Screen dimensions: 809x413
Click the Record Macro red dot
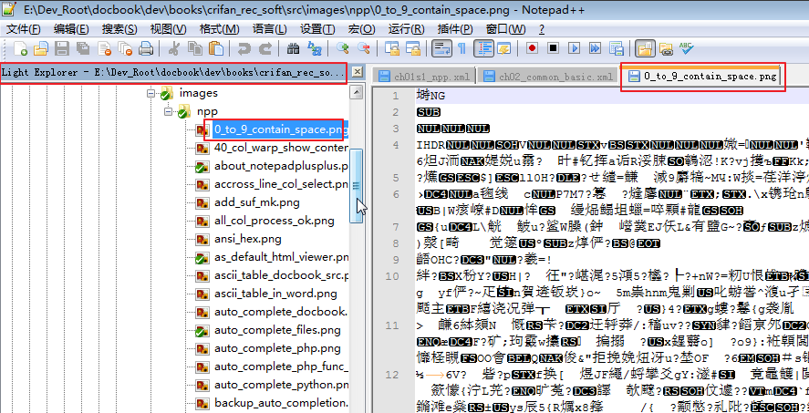click(x=532, y=48)
